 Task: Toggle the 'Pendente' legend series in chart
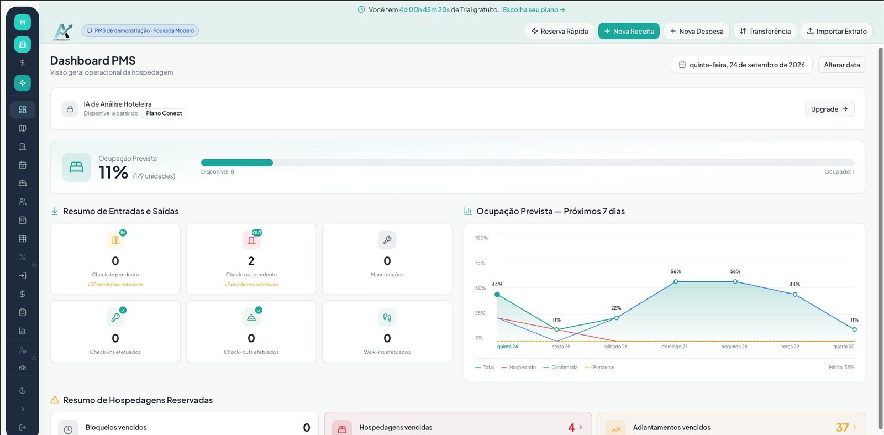click(600, 368)
